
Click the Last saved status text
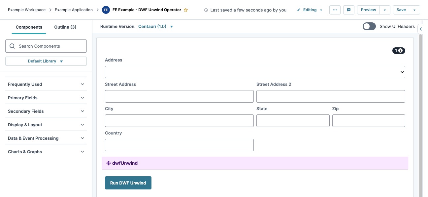tap(248, 10)
